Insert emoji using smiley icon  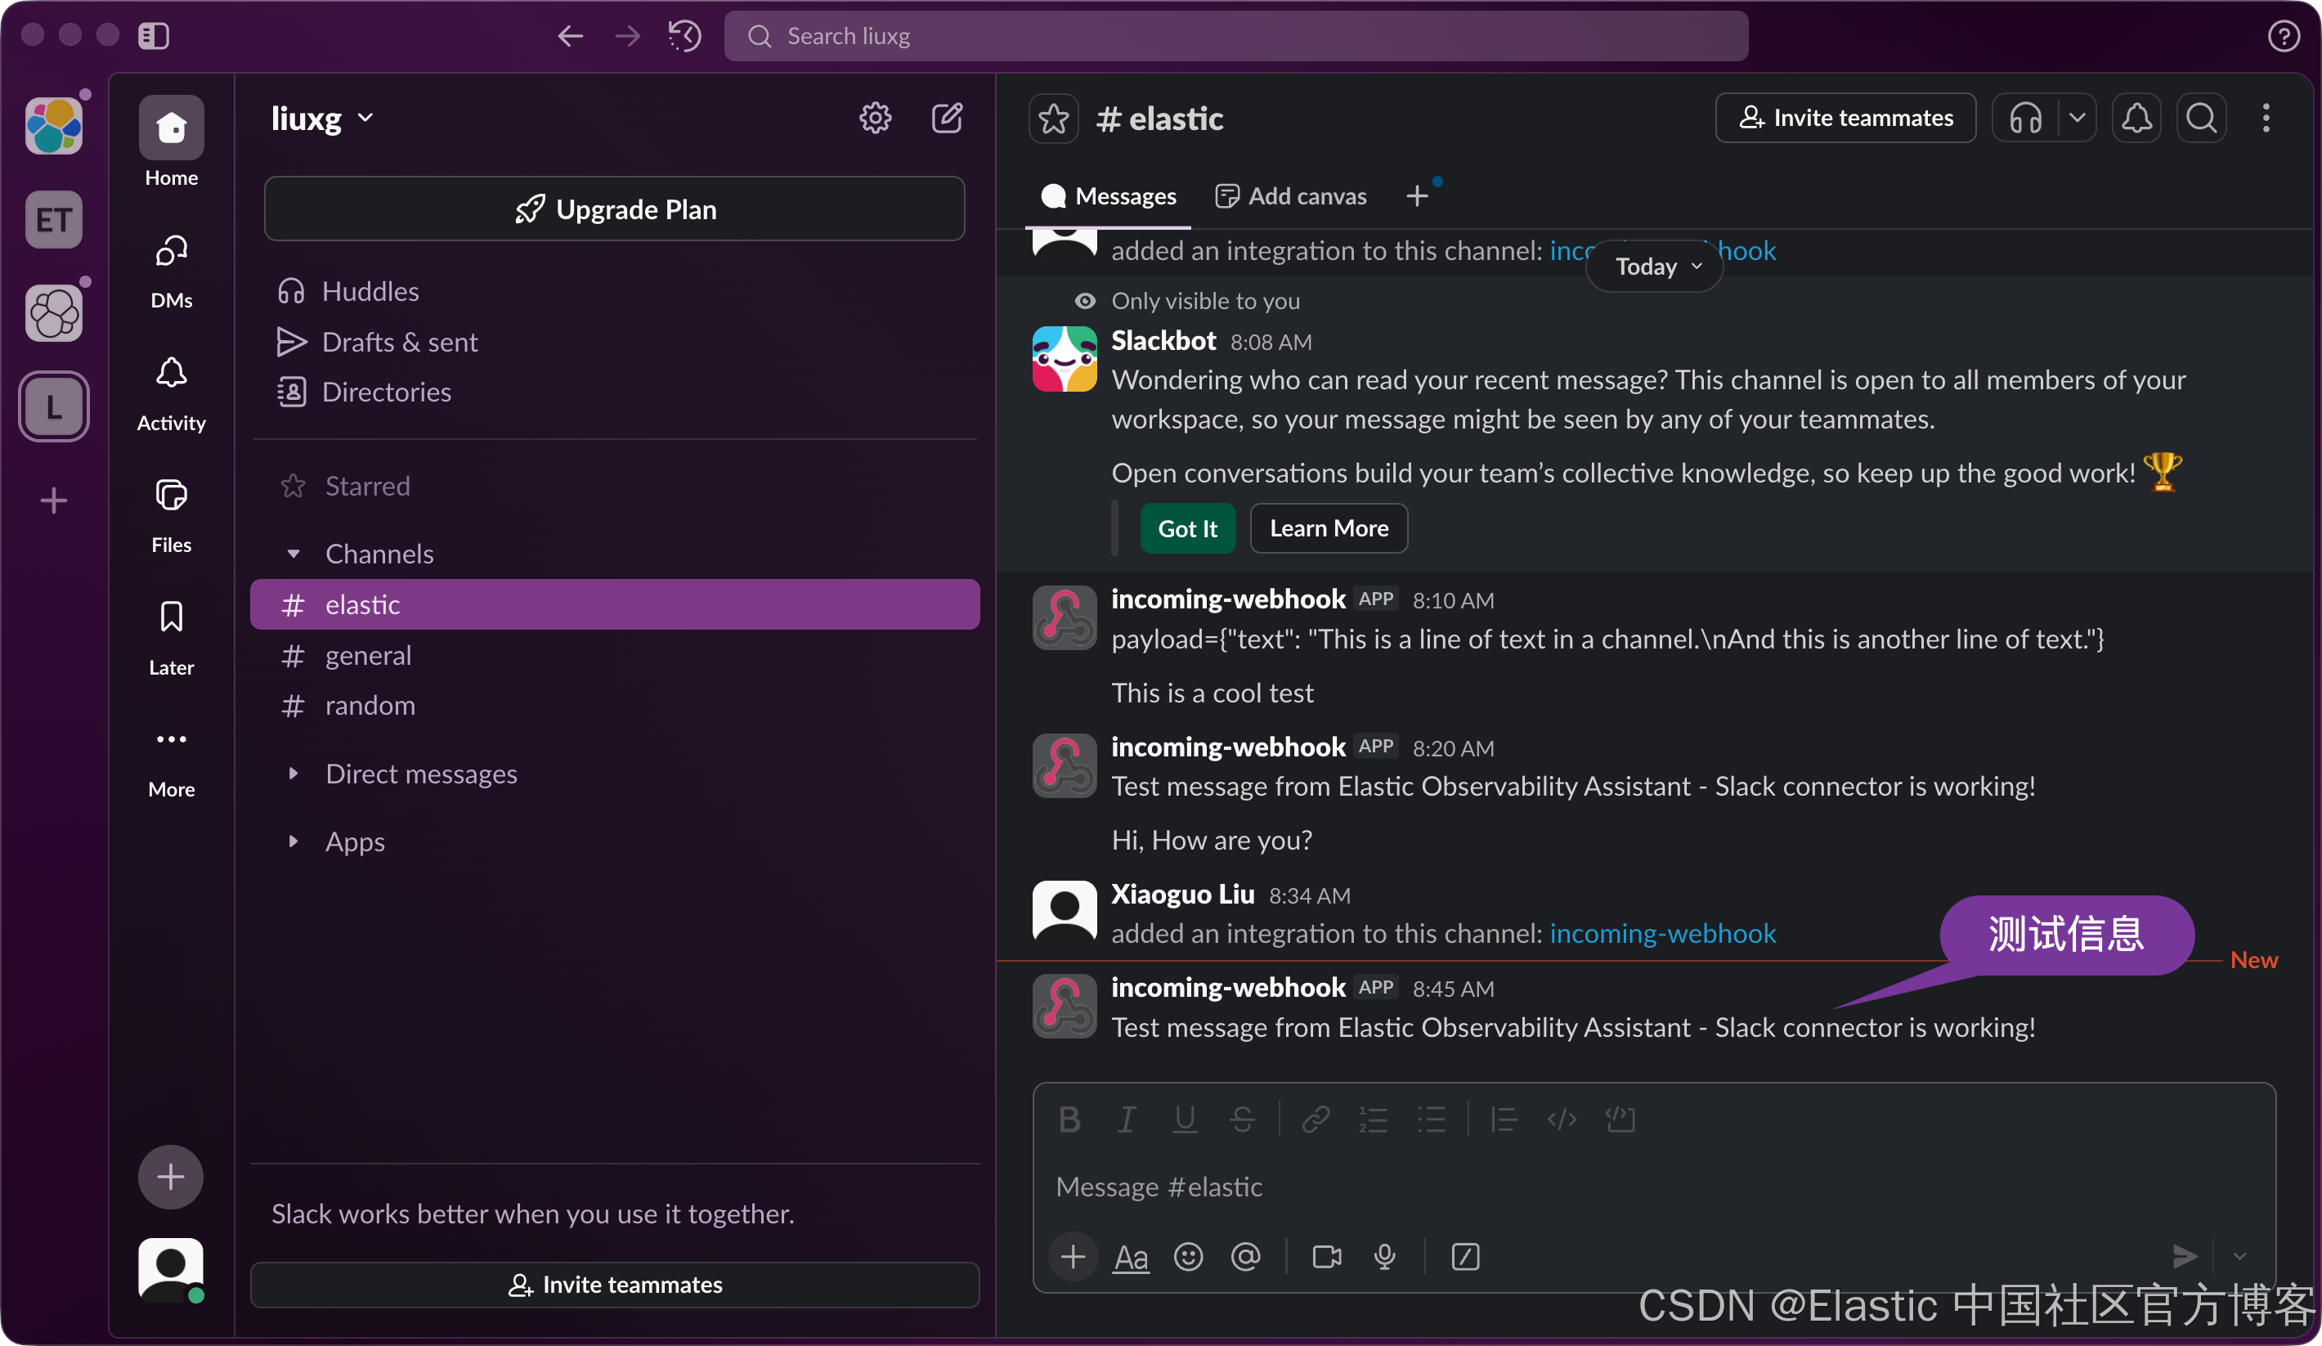1188,1257
